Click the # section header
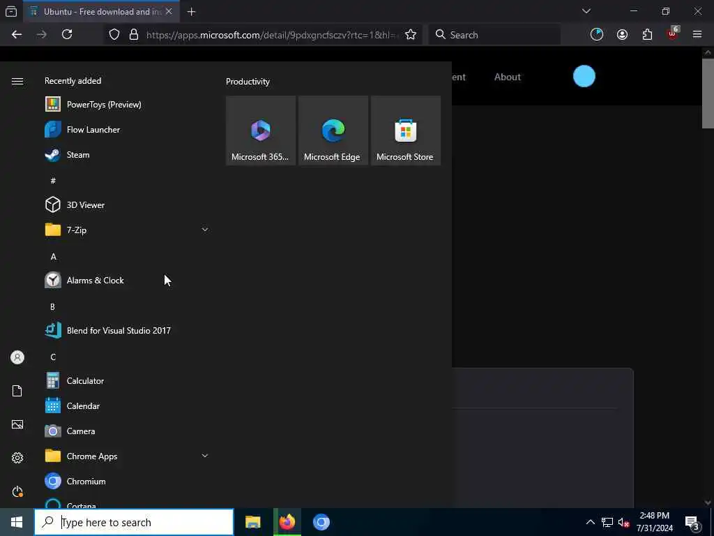 pos(53,181)
